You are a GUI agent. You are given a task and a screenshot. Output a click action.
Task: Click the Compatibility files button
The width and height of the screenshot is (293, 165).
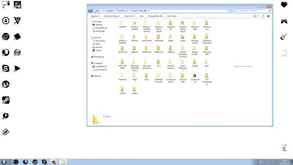tap(156, 16)
